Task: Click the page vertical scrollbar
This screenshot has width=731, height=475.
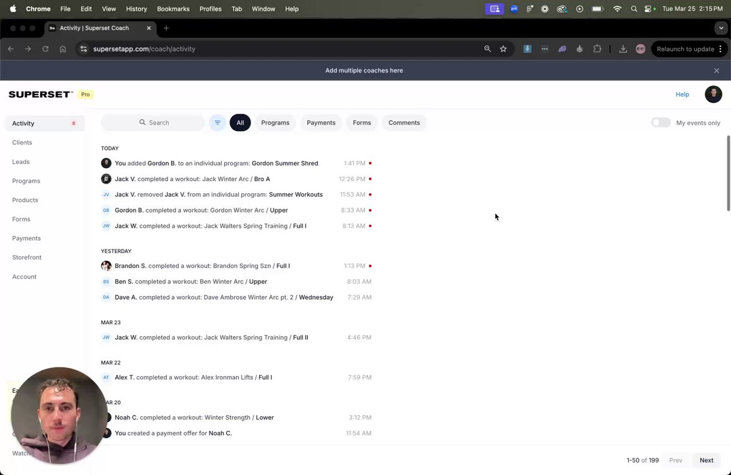Action: (x=728, y=173)
